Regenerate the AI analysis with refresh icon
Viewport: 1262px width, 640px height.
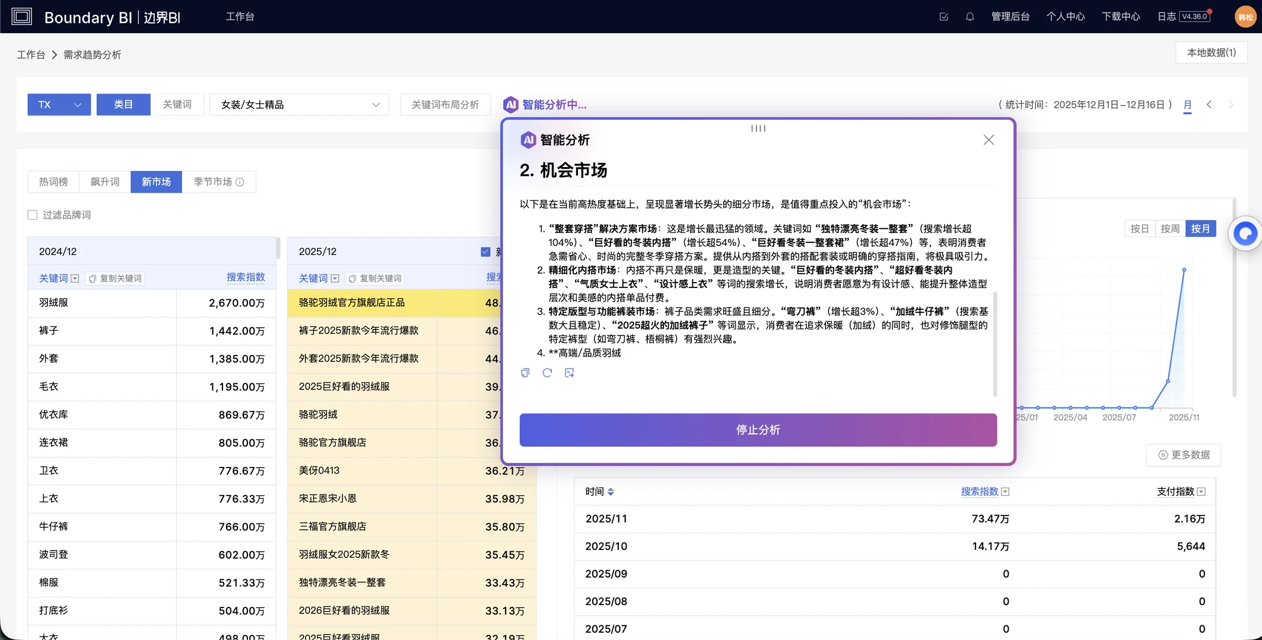[x=547, y=373]
